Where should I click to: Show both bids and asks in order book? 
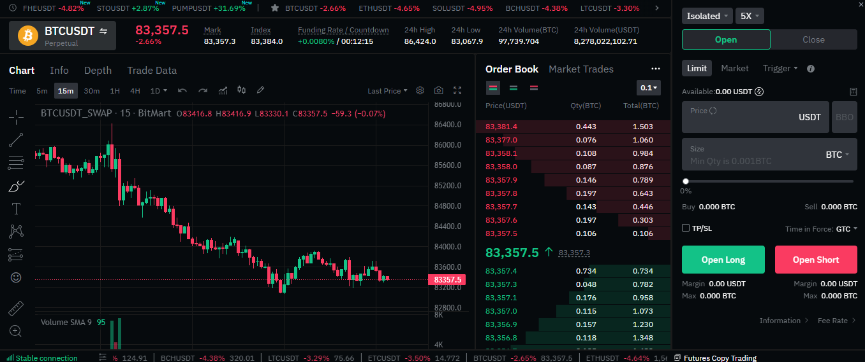tap(493, 88)
